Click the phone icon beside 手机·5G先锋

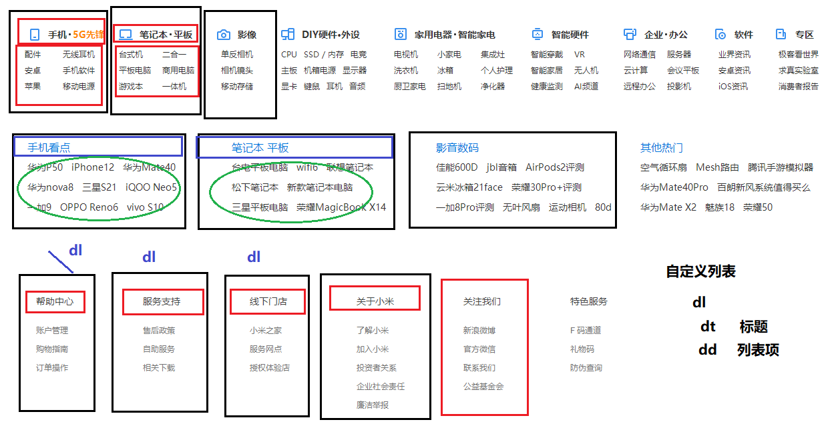coord(35,35)
